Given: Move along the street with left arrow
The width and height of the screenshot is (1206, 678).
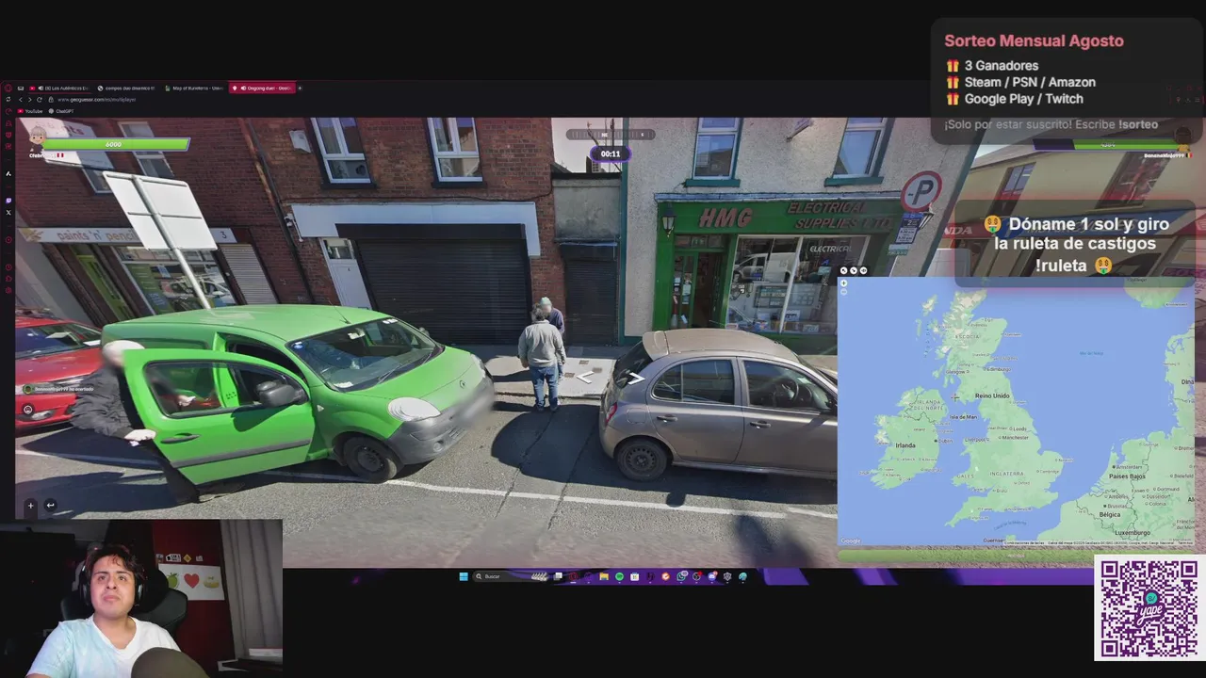Looking at the screenshot, I should (x=584, y=377).
